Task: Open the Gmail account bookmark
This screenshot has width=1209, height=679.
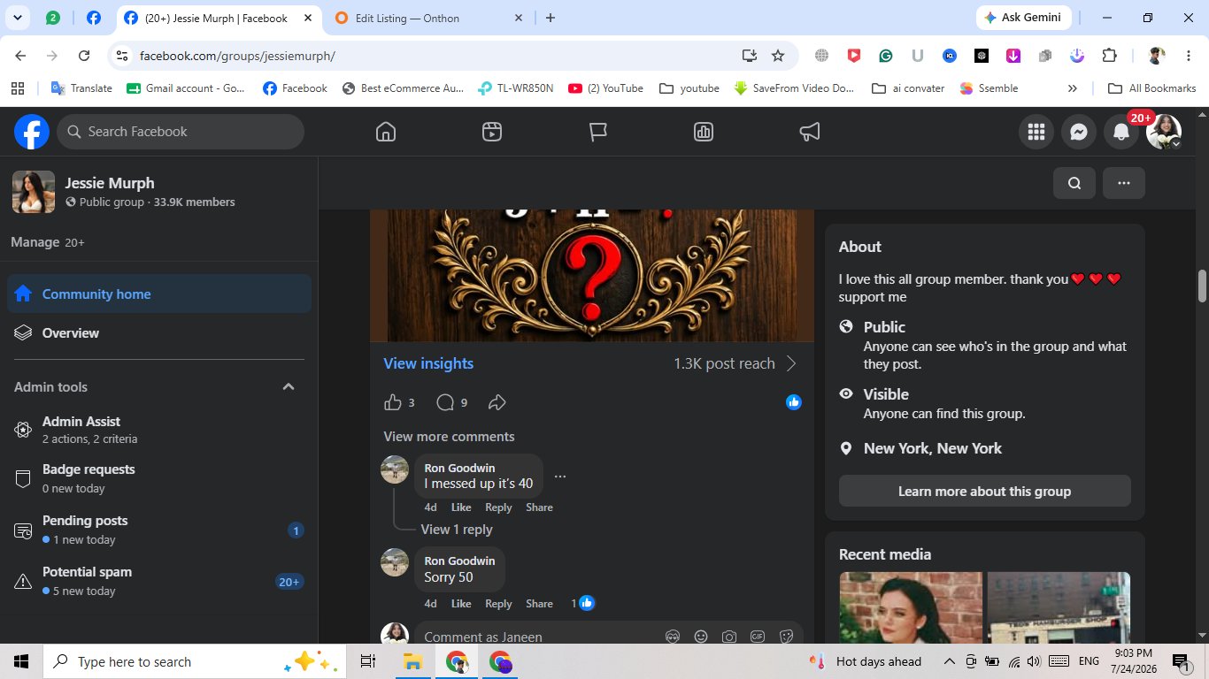Action: pos(187,88)
